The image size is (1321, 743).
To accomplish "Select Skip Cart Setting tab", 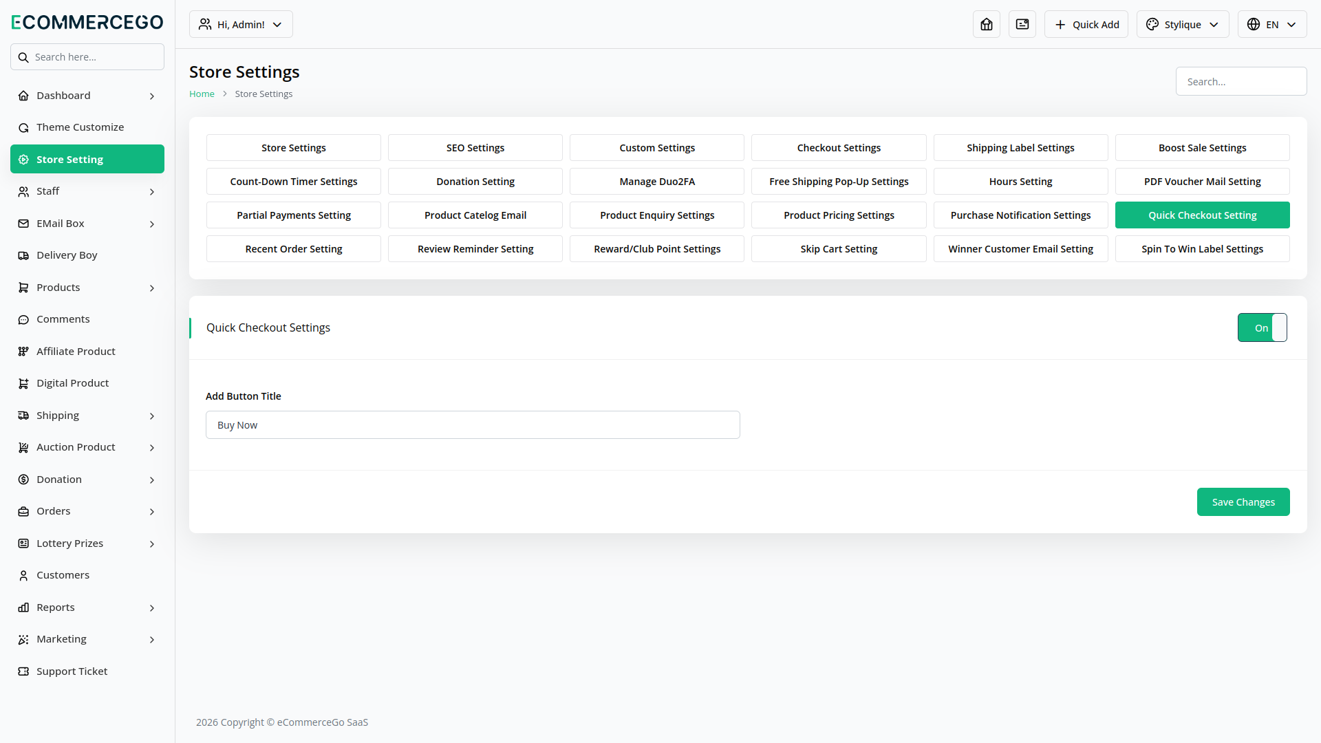I will pos(839,248).
